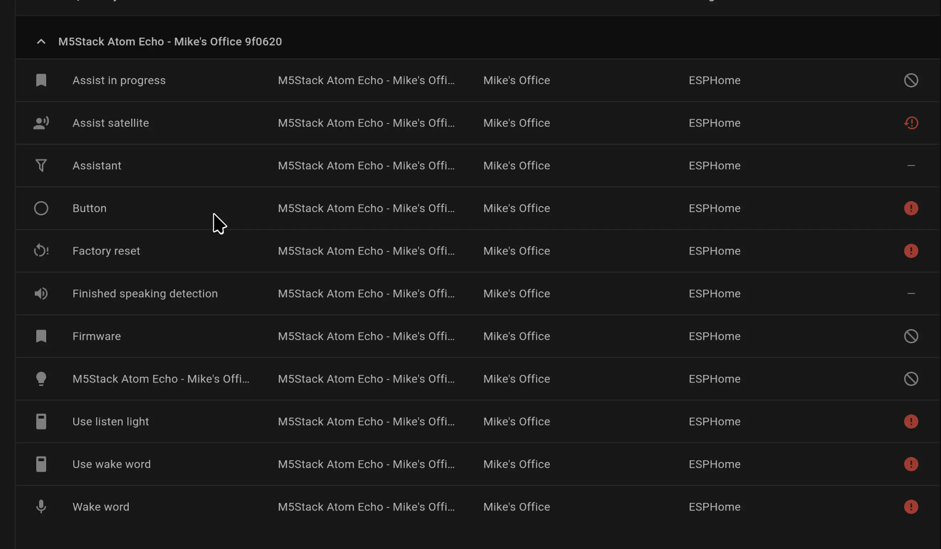Image resolution: width=941 pixels, height=549 pixels.
Task: Click ESPHome in Finished speaking detection row
Action: pos(714,294)
